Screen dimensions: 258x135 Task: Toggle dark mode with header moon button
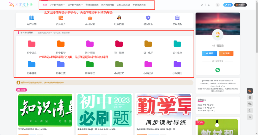coord(217,5)
